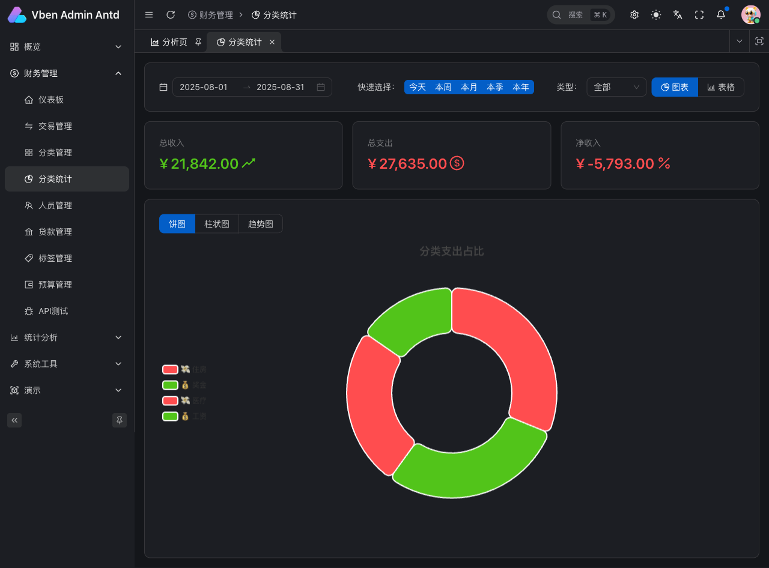Viewport: 769px width, 568px height.
Task: Click the start date field 2025-08-01
Action: [x=204, y=87]
